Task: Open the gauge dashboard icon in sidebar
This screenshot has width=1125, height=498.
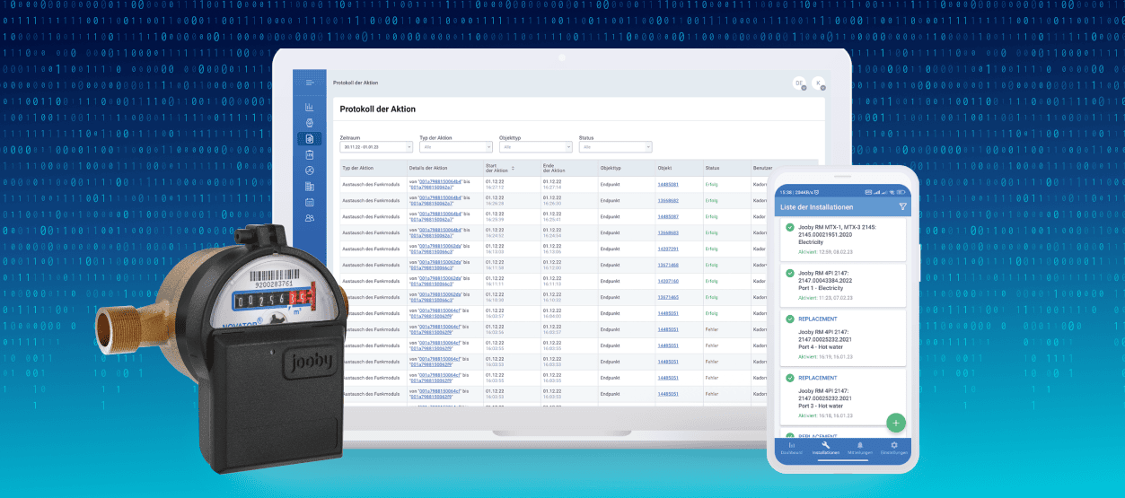Action: pyautogui.click(x=310, y=170)
